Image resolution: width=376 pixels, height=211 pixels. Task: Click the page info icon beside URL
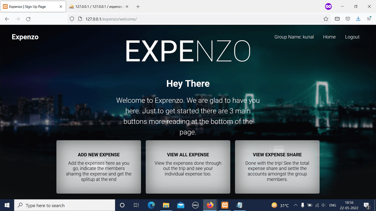(x=80, y=19)
